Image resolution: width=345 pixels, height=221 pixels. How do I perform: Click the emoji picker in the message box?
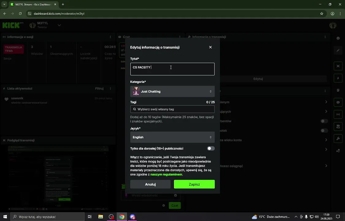[175, 195]
